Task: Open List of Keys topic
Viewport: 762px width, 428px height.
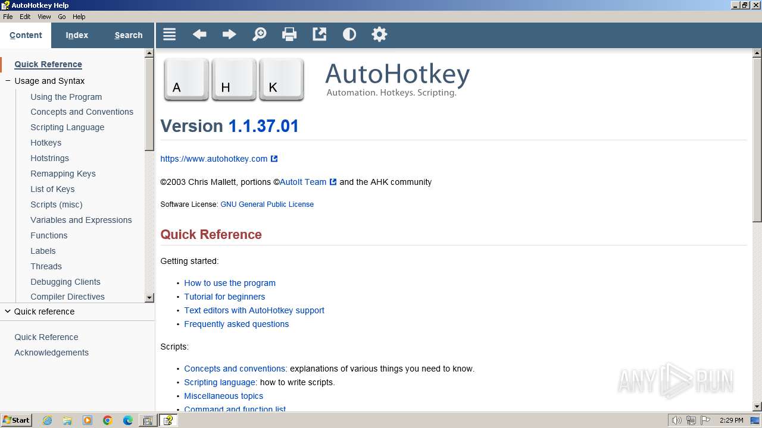Action: click(52, 189)
